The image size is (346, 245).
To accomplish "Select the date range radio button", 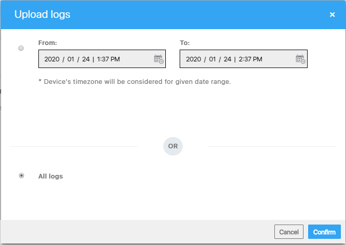I will coord(21,48).
